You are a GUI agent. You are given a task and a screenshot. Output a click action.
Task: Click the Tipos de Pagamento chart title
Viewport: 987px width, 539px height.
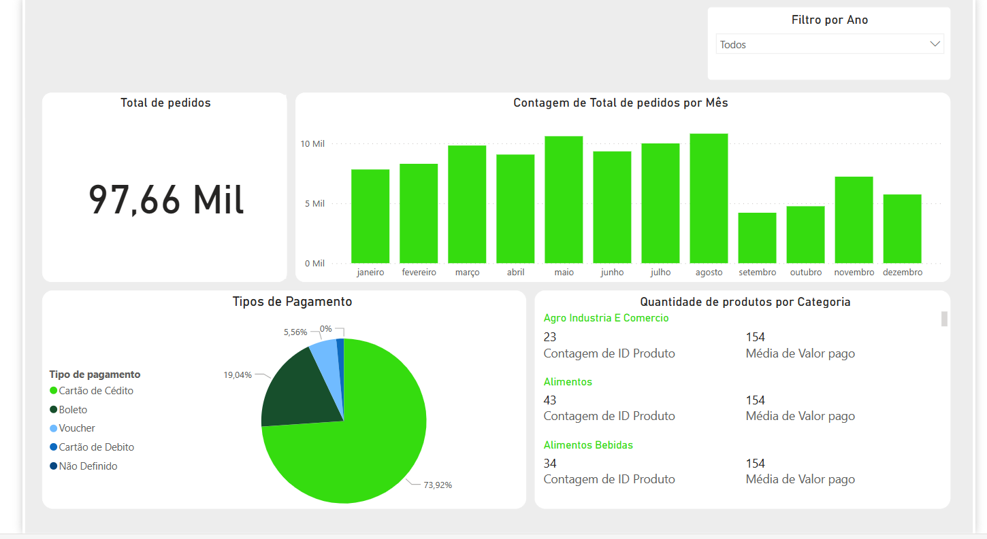293,302
